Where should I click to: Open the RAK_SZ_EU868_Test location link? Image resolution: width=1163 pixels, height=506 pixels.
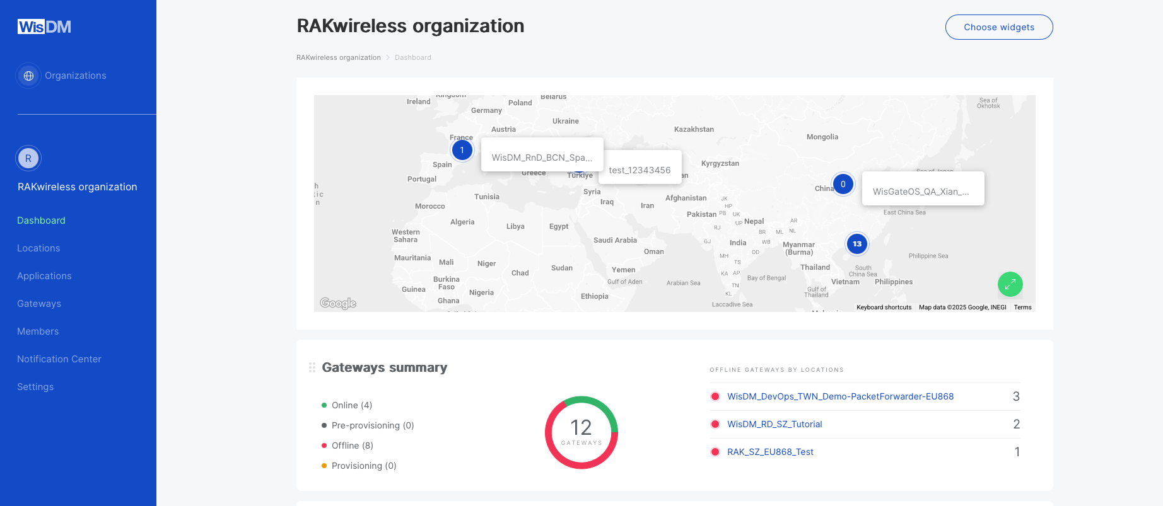click(x=770, y=452)
